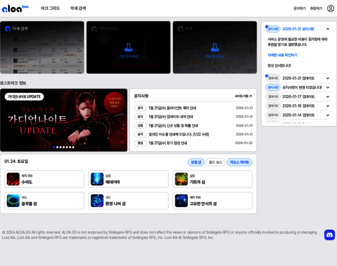Click the 가디언나이트 UPDATE badge label
Viewport: 337px width, 266px height.
(x=24, y=97)
